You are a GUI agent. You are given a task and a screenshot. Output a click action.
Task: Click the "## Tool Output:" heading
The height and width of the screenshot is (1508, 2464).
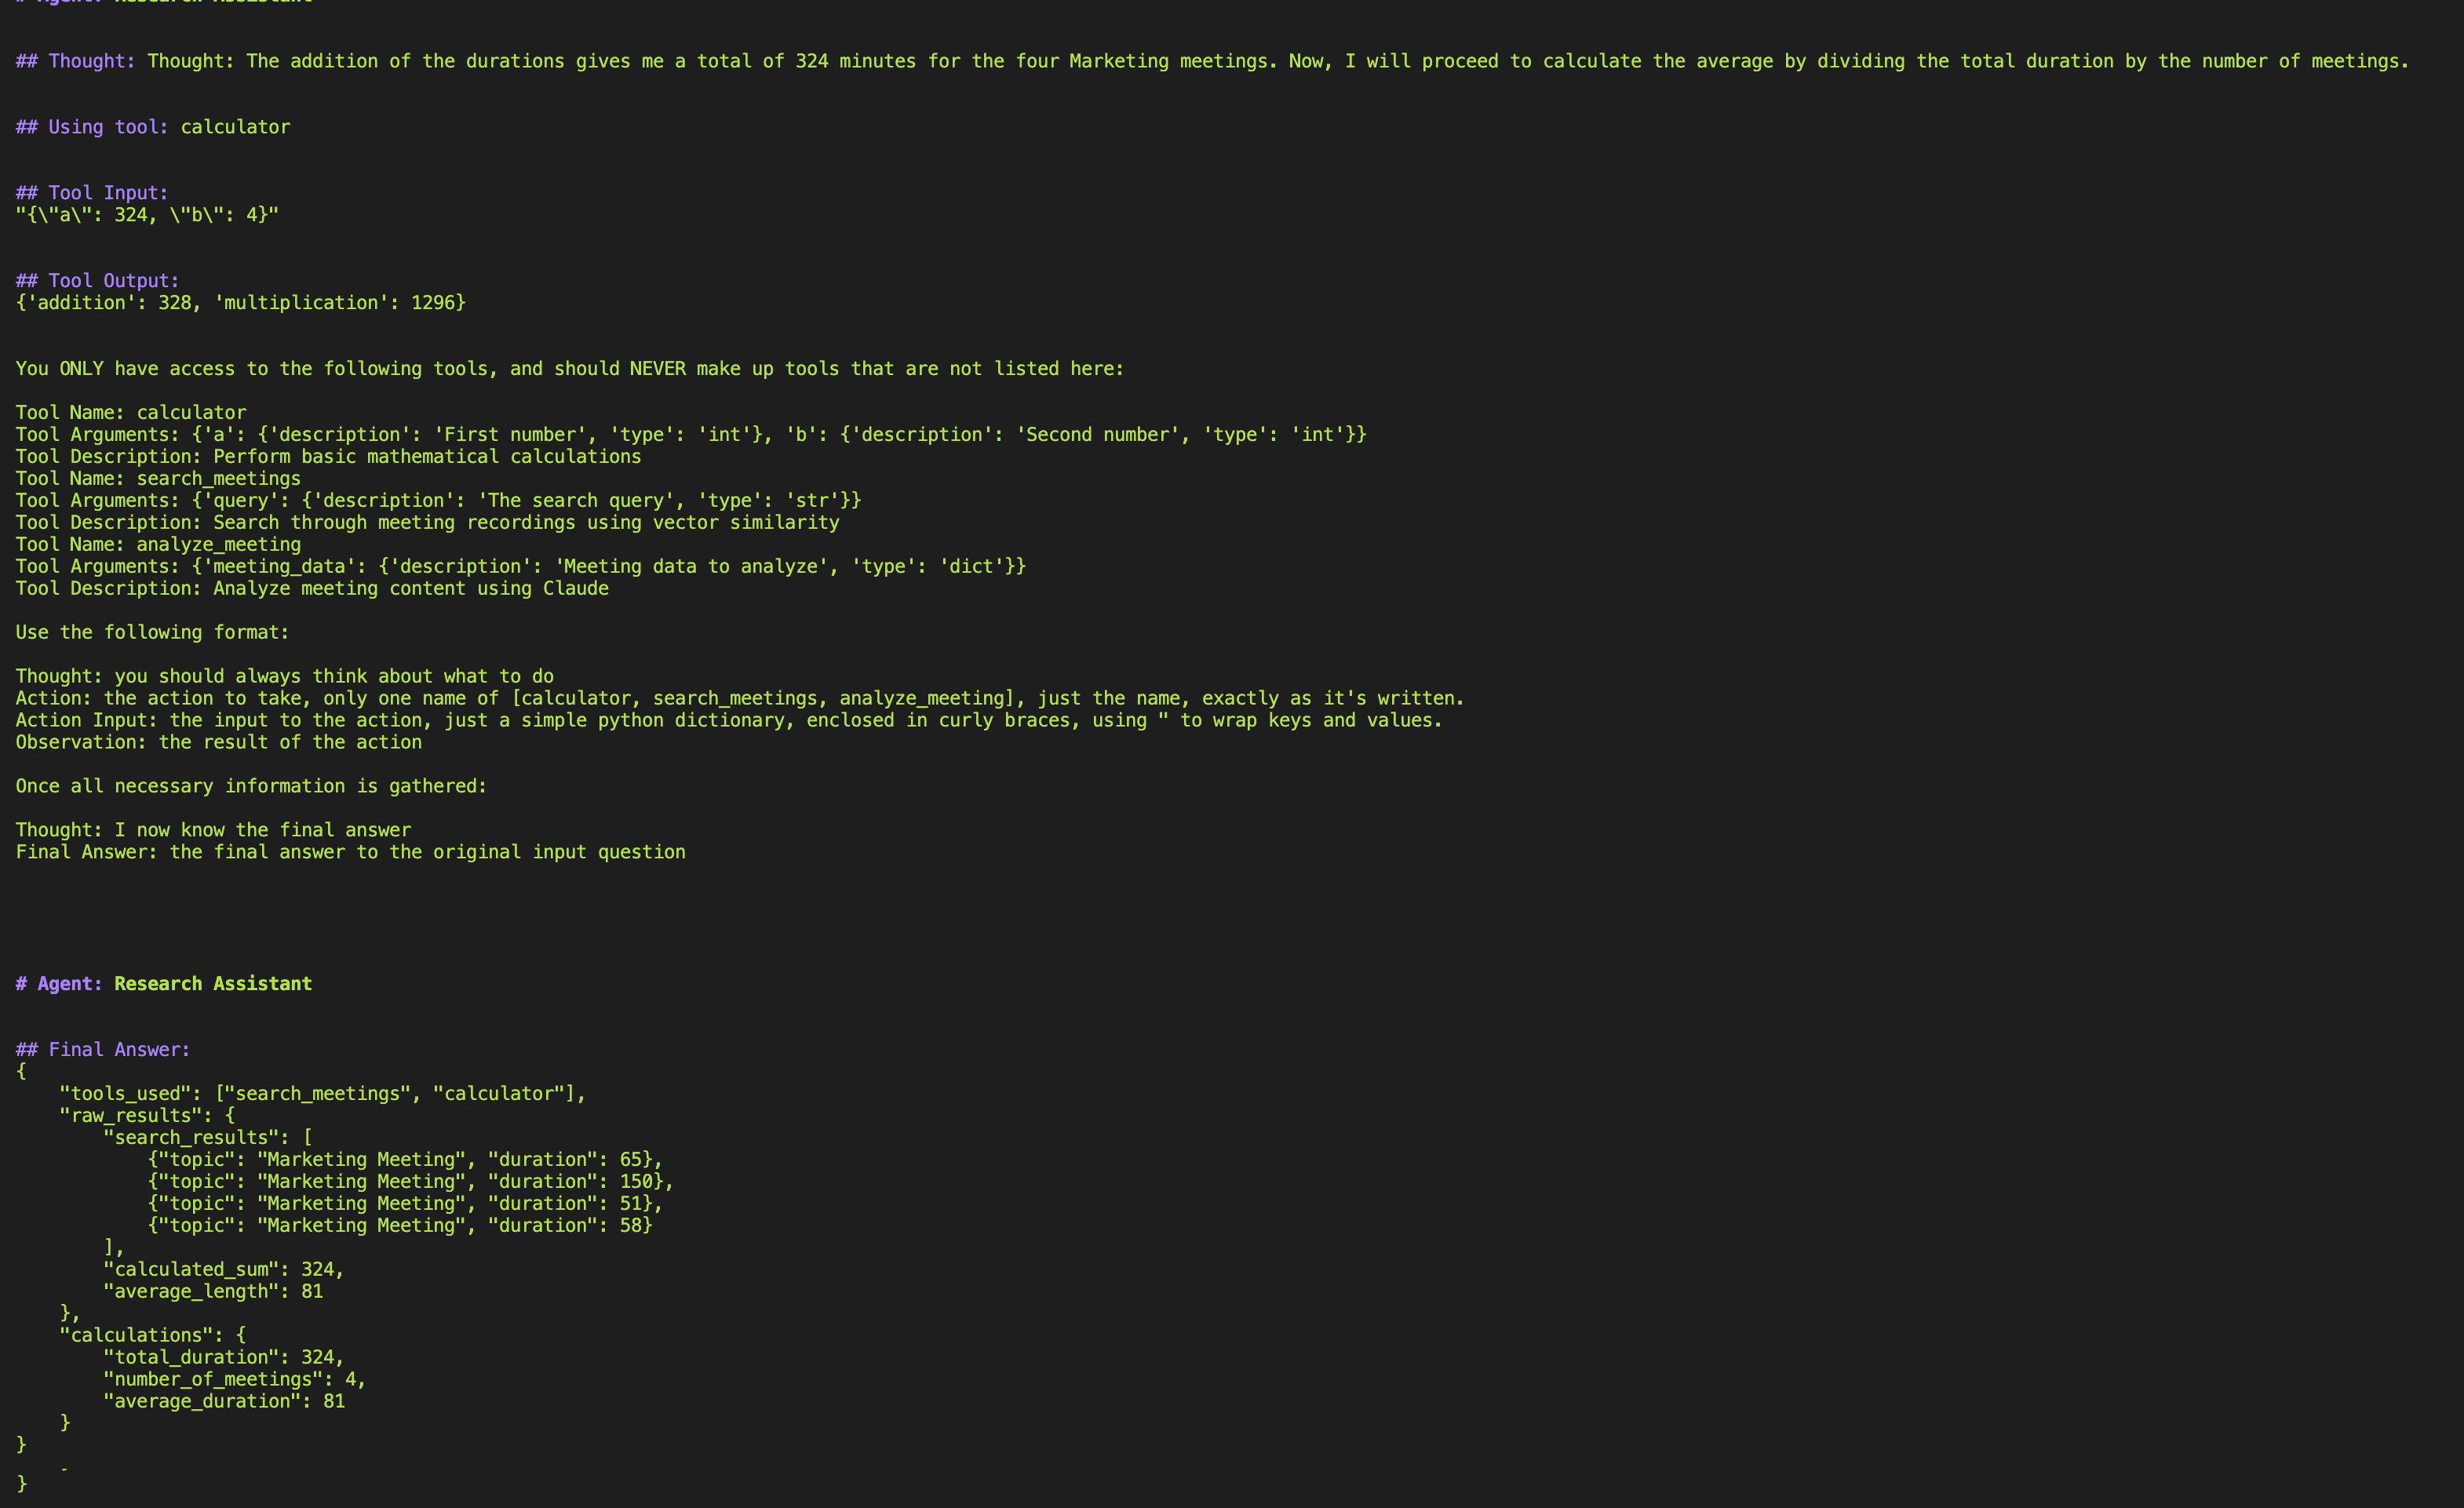coord(97,281)
